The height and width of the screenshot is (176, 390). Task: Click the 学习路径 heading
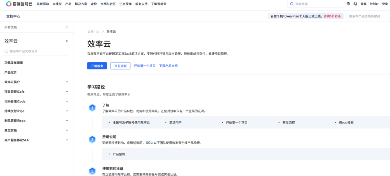(x=96, y=87)
